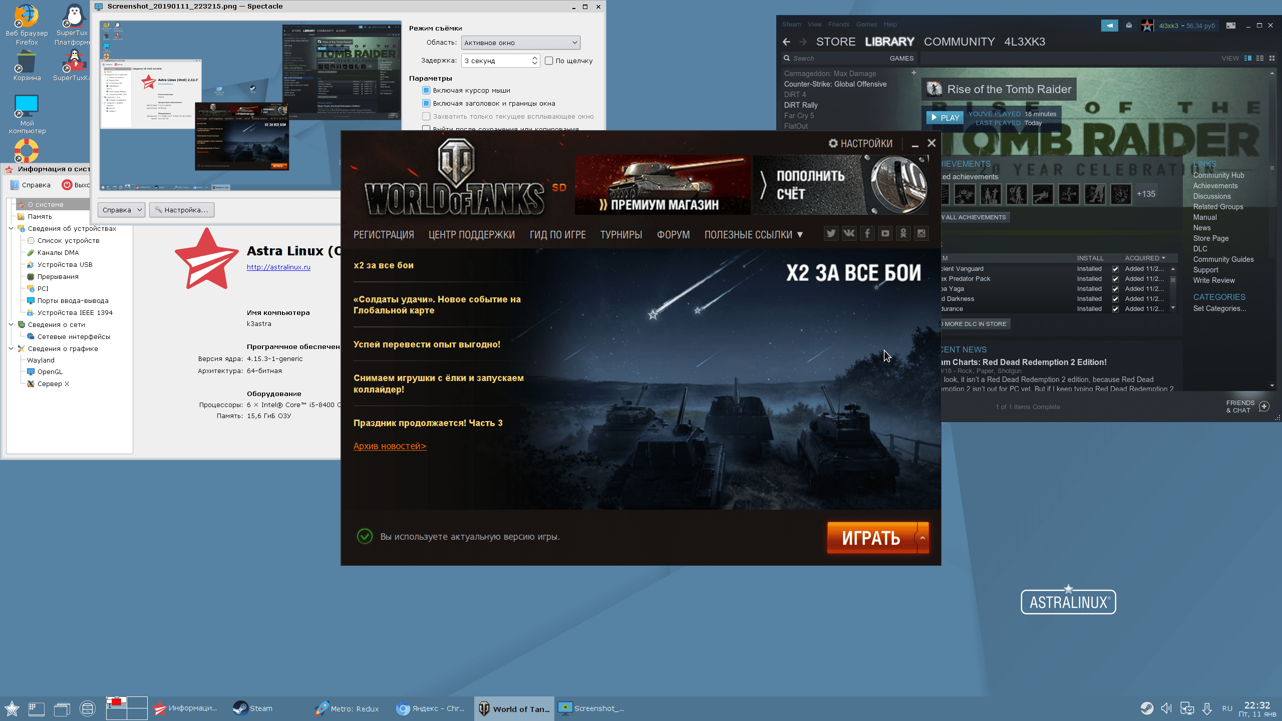Viewport: 1282px width, 721px height.
Task: Open the Steam menu in Steam window
Action: click(791, 25)
